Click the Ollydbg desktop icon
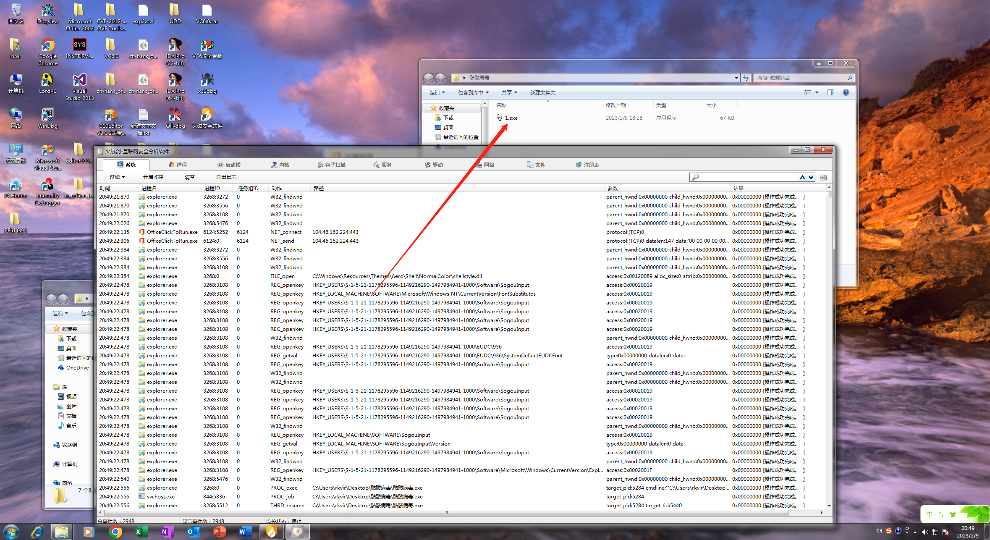The width and height of the screenshot is (990, 540). pyautogui.click(x=175, y=118)
